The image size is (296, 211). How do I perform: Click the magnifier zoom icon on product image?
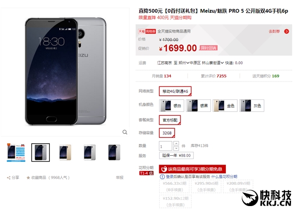point(125,132)
